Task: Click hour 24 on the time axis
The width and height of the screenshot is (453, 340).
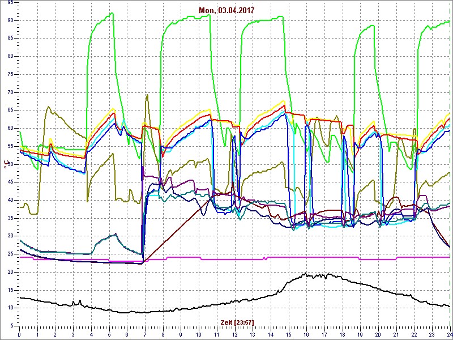Action: [450, 335]
